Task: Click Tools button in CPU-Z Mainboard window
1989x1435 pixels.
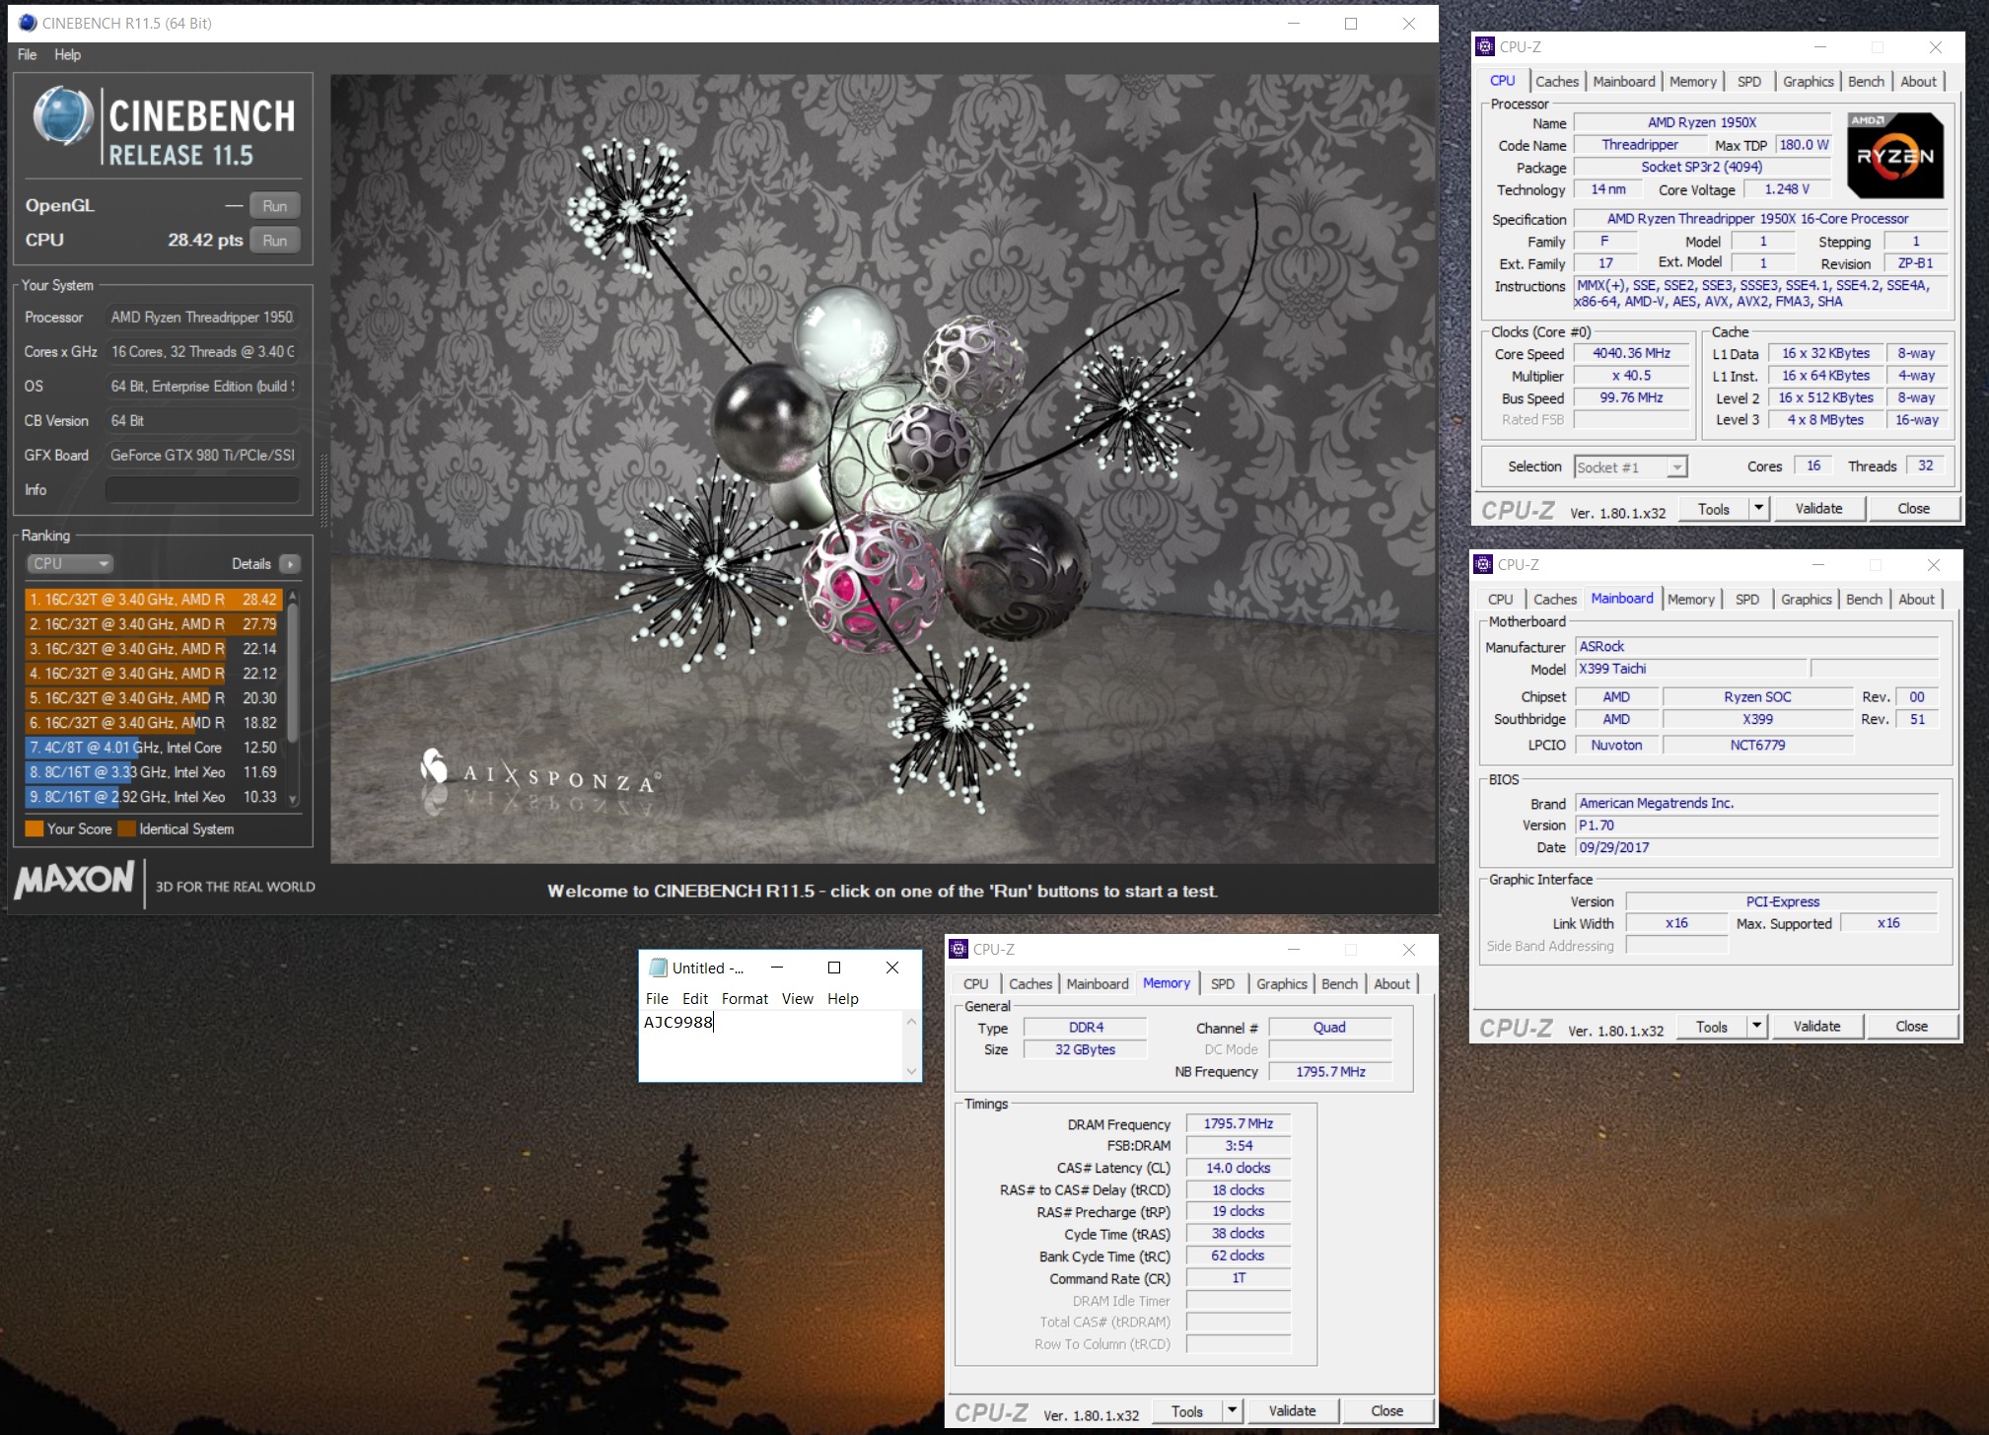Action: pyautogui.click(x=1711, y=1027)
